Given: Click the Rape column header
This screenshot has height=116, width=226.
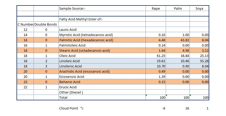Looking at the screenshot, I should (156, 9).
